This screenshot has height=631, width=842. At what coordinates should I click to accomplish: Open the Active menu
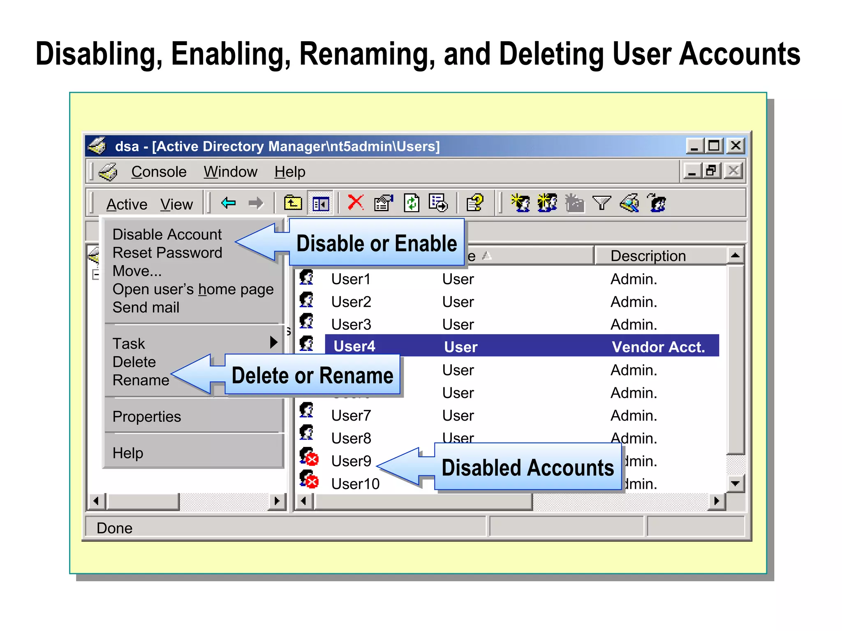(127, 204)
